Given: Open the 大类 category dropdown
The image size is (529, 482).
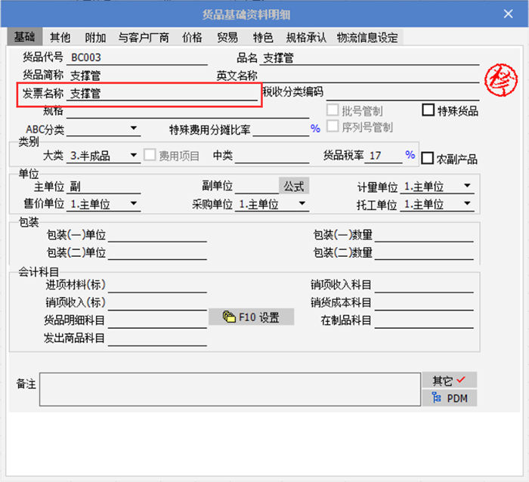Looking at the screenshot, I should point(133,156).
